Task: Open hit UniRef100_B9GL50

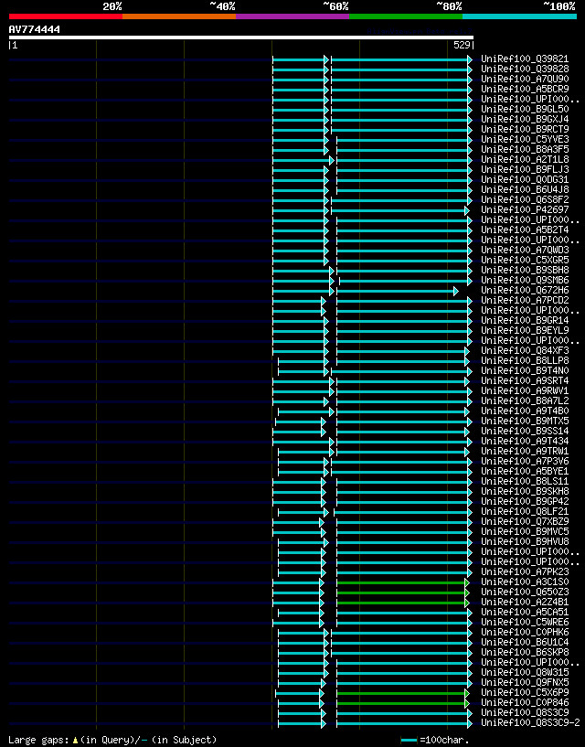Action: point(525,109)
